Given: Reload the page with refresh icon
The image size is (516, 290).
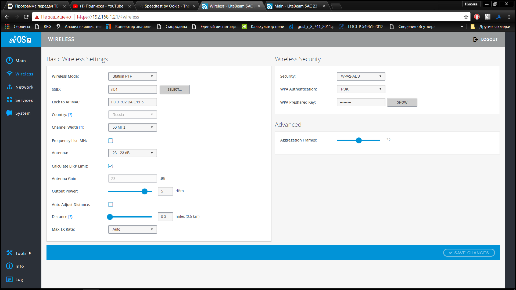Looking at the screenshot, I should point(26,17).
